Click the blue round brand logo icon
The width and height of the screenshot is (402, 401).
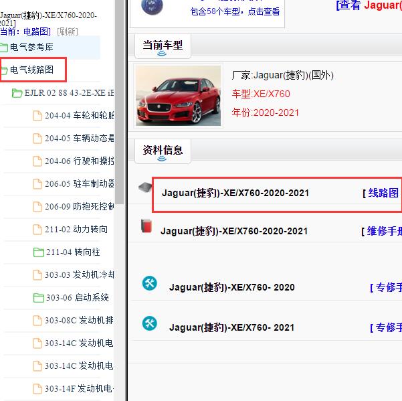[x=152, y=7]
